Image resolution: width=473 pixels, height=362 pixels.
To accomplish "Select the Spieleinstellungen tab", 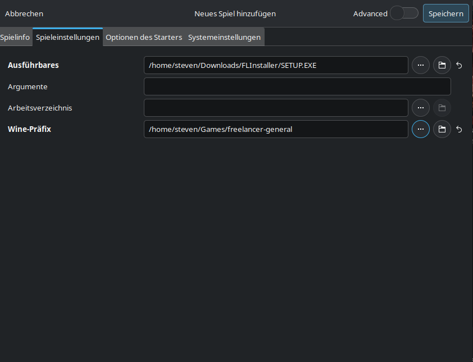I will (67, 37).
